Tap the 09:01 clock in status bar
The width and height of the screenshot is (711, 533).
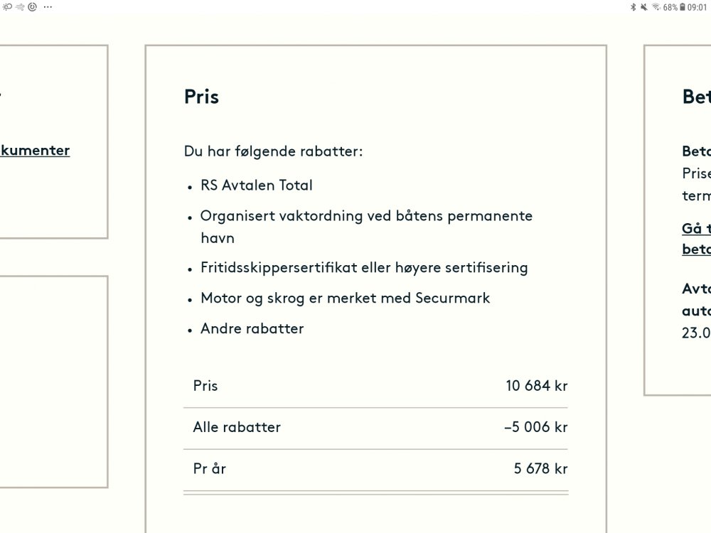point(697,7)
